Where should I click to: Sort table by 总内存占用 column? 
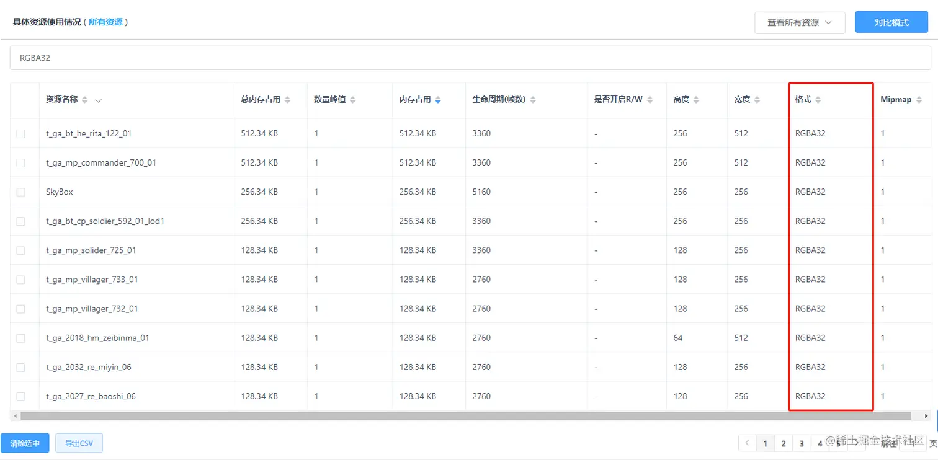pyautogui.click(x=288, y=99)
